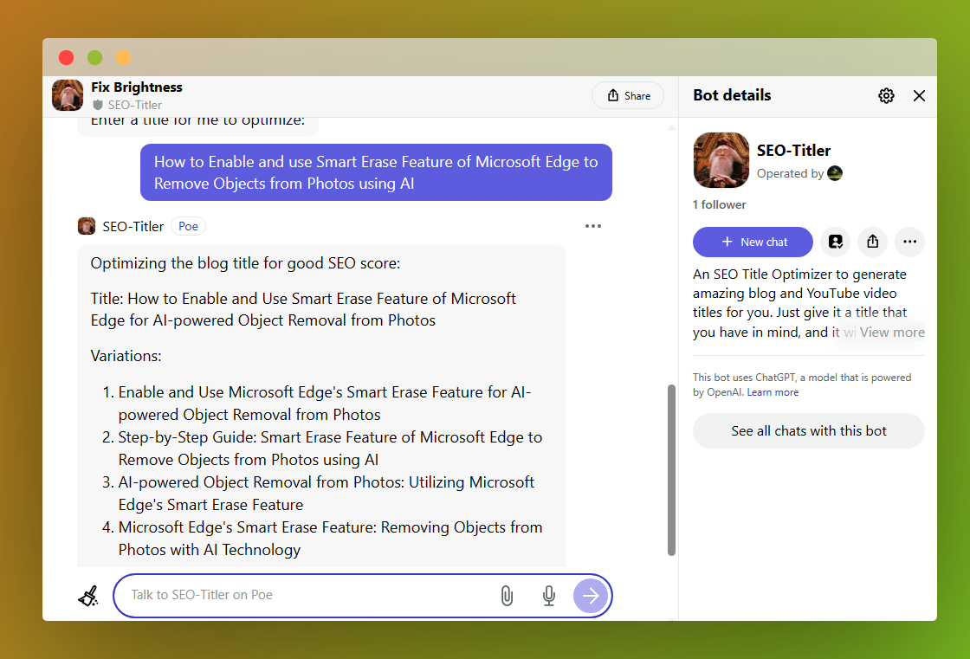Click the Poe badge next to SEO-Titler
The width and height of the screenshot is (970, 659).
(x=188, y=227)
